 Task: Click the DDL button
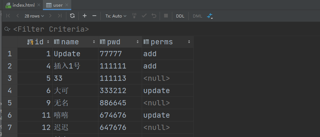click(x=180, y=16)
